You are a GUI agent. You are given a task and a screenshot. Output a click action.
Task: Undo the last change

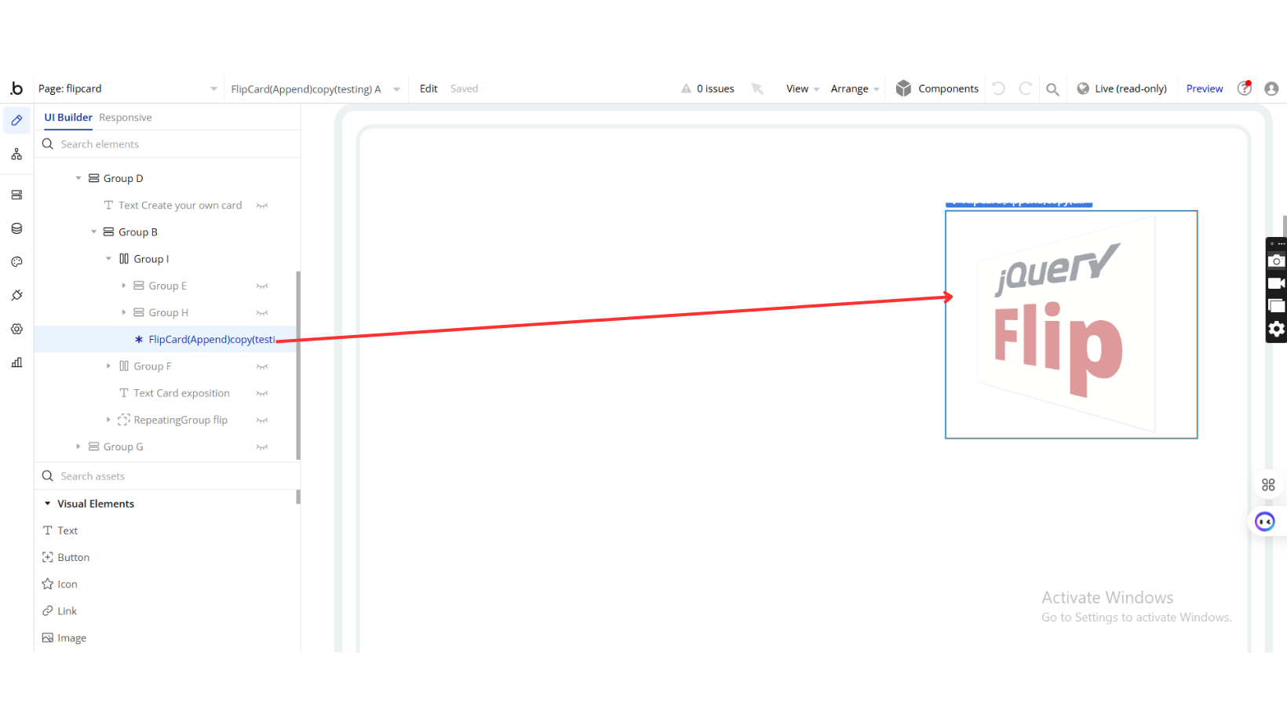999,89
